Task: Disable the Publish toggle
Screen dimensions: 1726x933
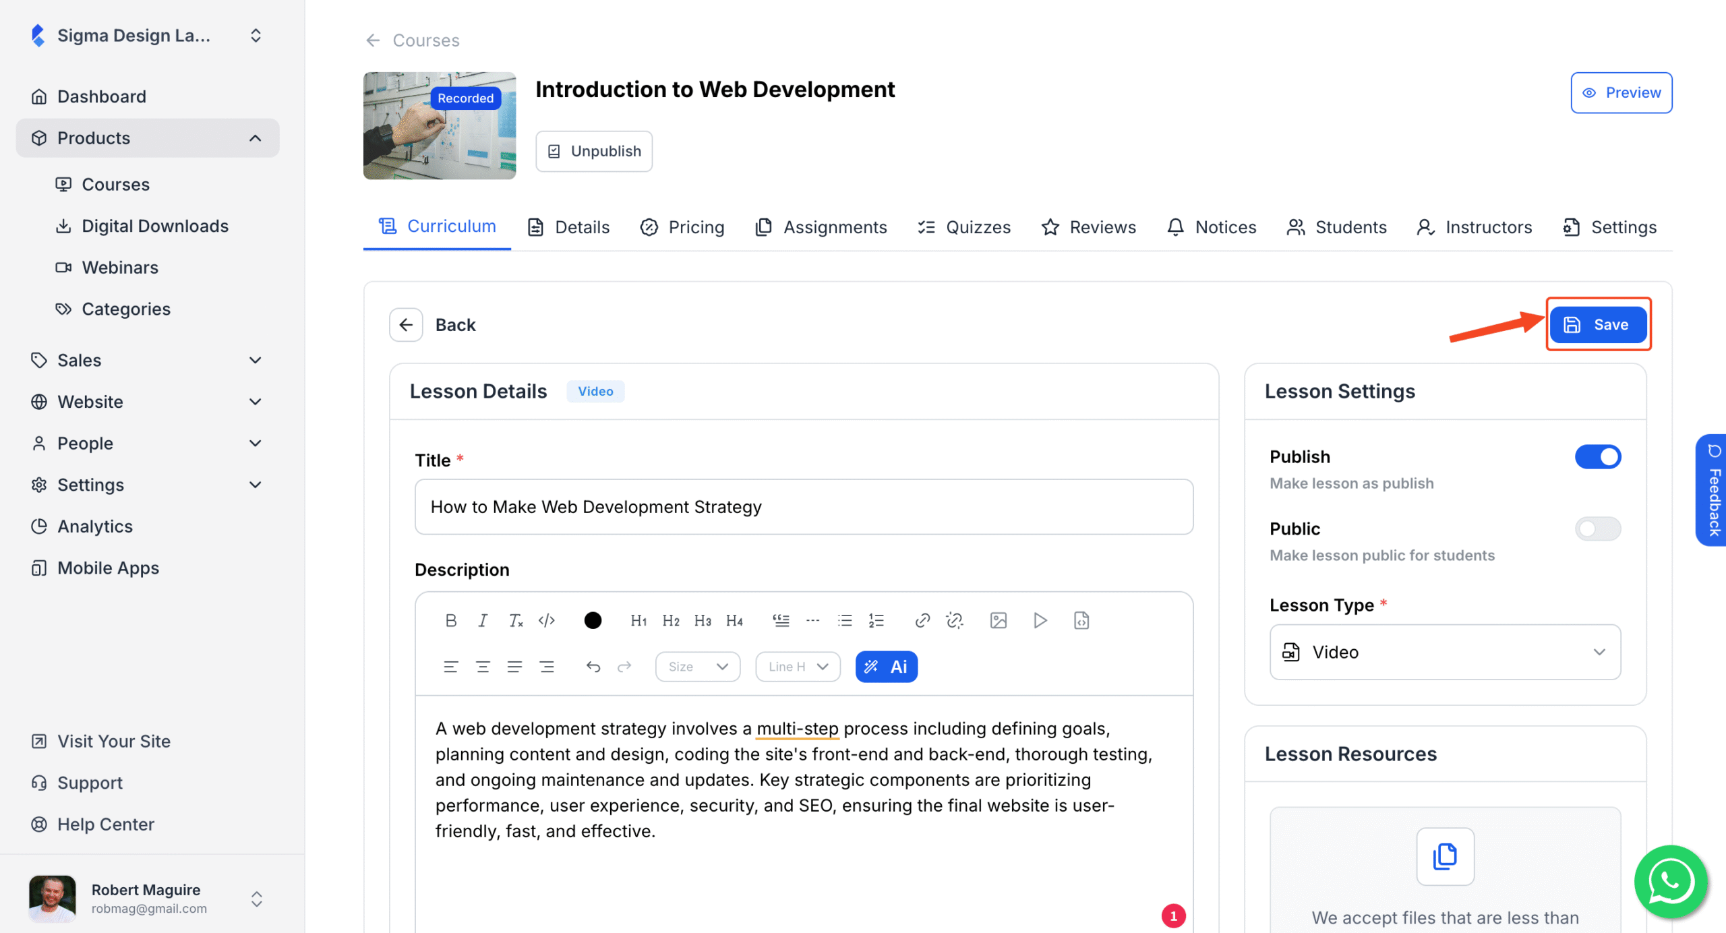Action: pyautogui.click(x=1597, y=456)
